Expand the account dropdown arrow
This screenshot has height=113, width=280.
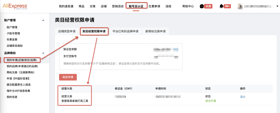tap(277, 6)
